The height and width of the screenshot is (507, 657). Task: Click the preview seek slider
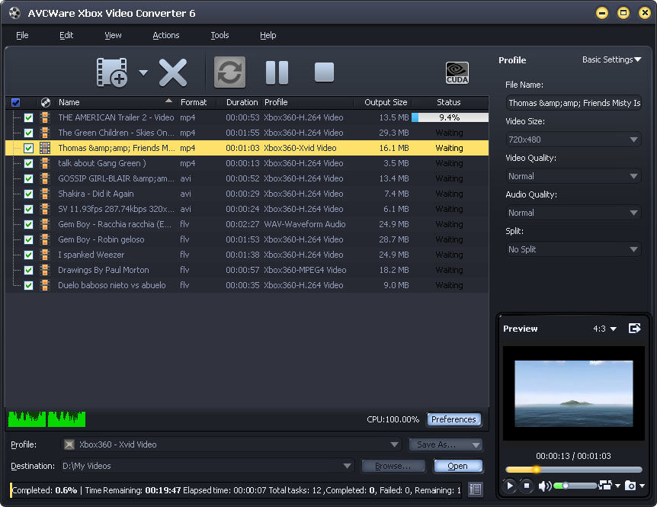click(x=573, y=470)
